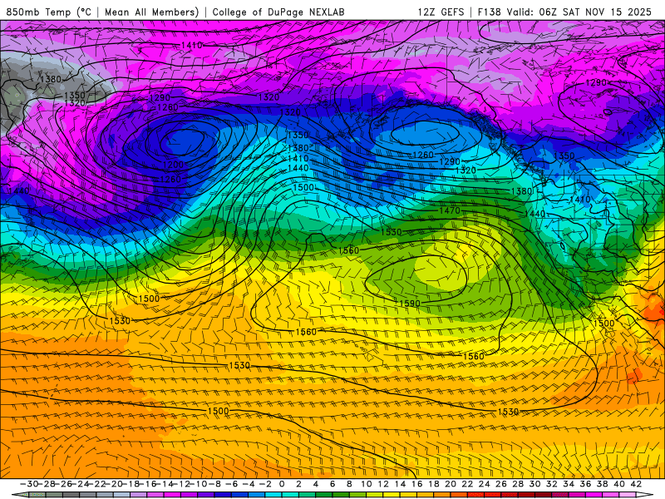
Task: Click the "Mean All Members)" header text
Action: click(x=151, y=12)
